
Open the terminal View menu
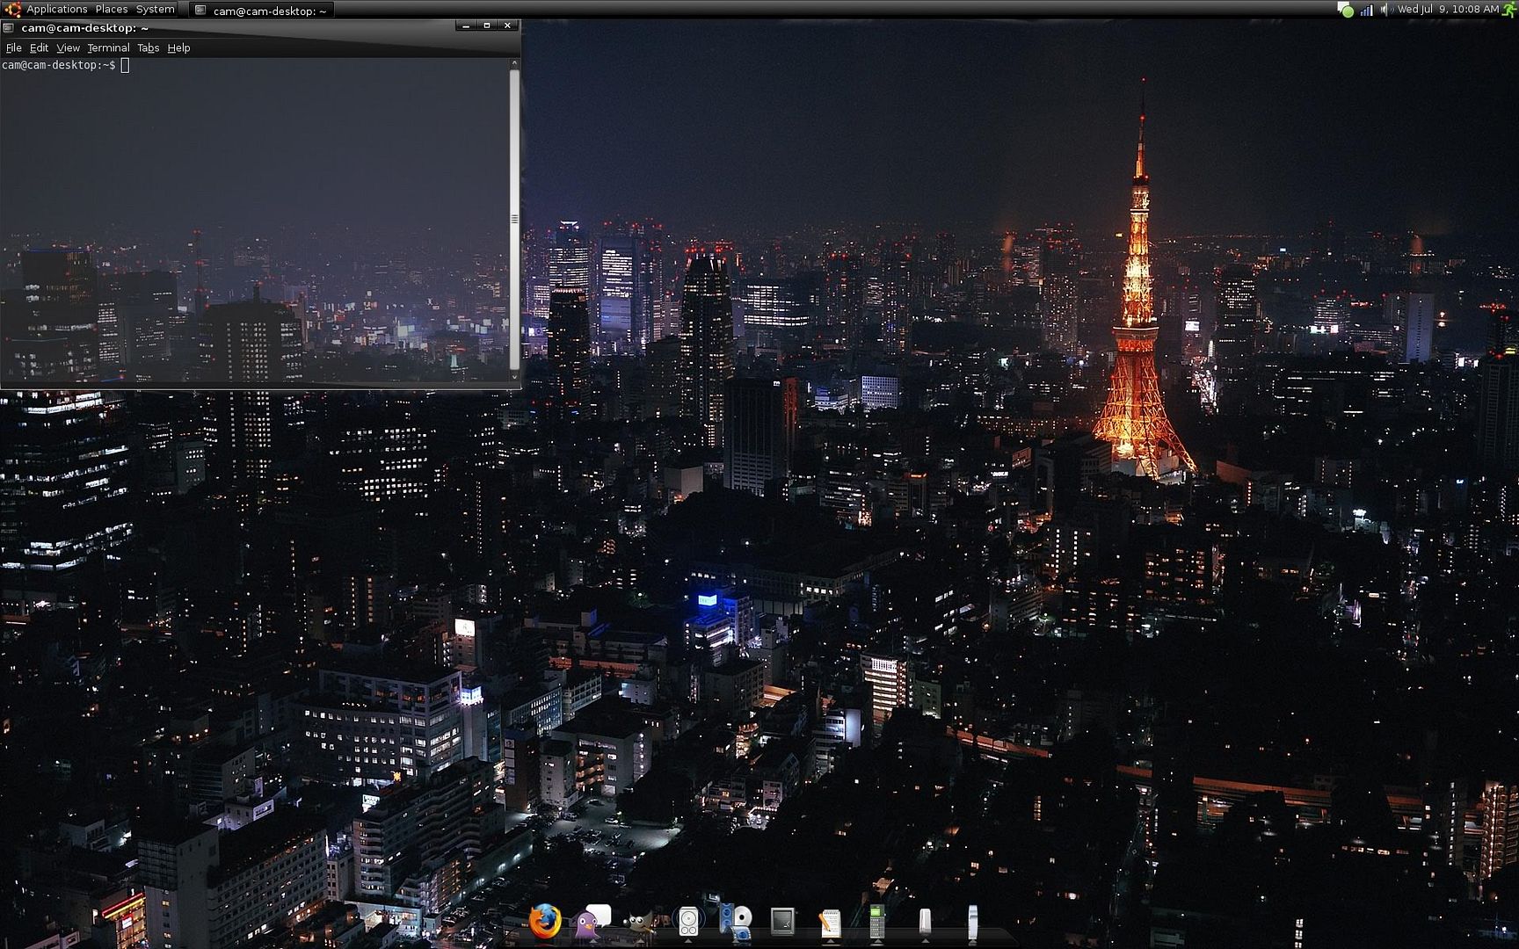68,47
